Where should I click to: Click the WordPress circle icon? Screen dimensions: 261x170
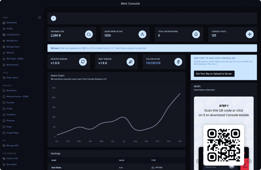pos(4,91)
